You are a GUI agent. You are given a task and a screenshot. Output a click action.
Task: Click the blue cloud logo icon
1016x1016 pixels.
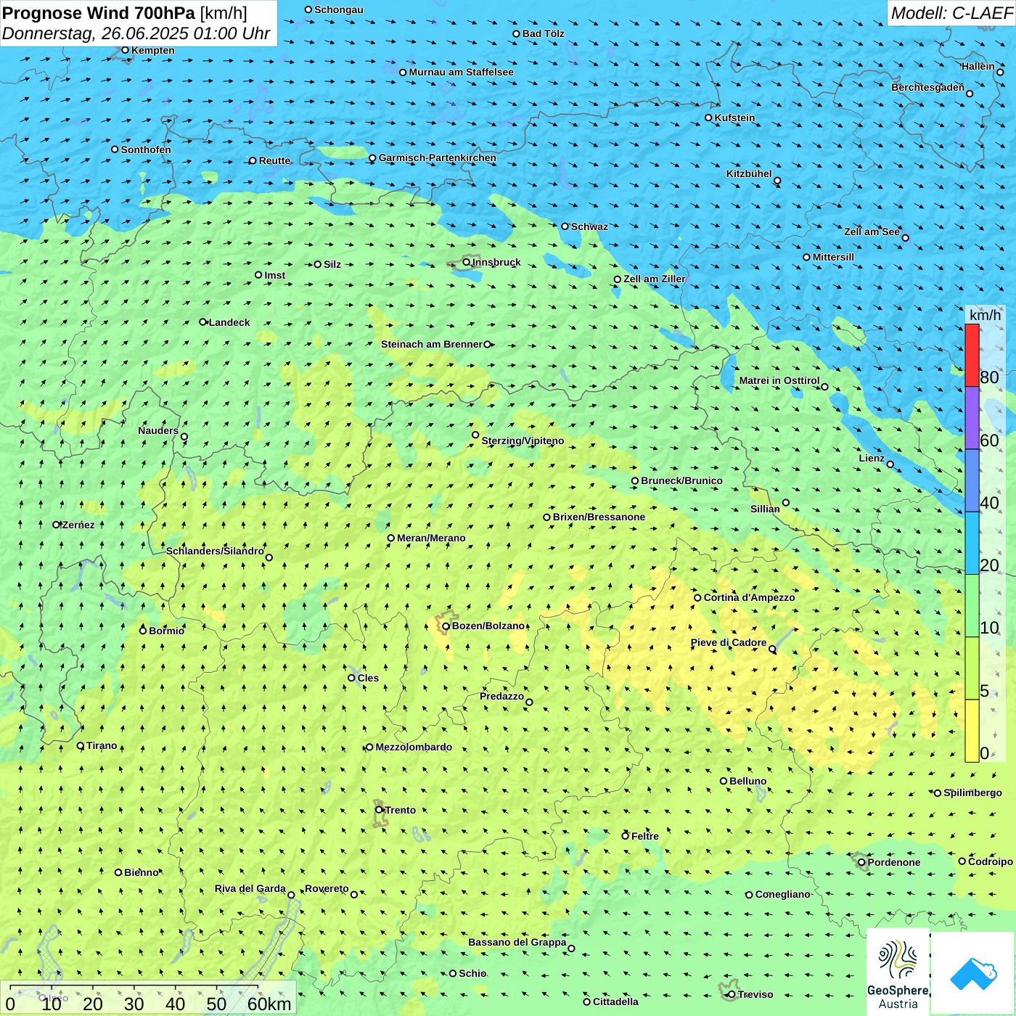pos(972,972)
